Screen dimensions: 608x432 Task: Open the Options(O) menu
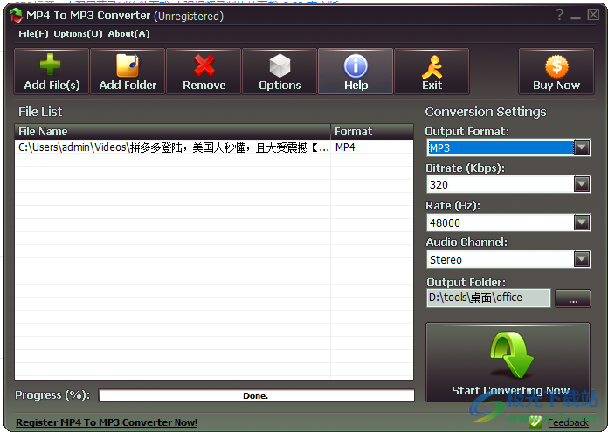pyautogui.click(x=78, y=34)
